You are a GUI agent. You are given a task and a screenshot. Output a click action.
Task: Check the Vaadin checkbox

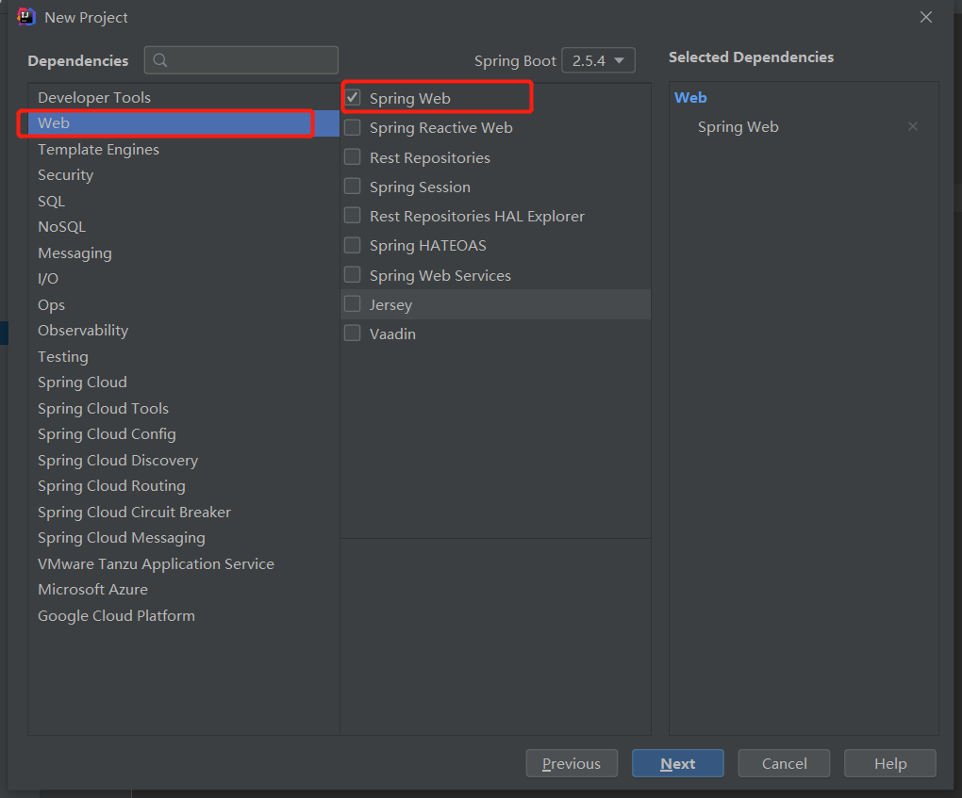tap(353, 334)
